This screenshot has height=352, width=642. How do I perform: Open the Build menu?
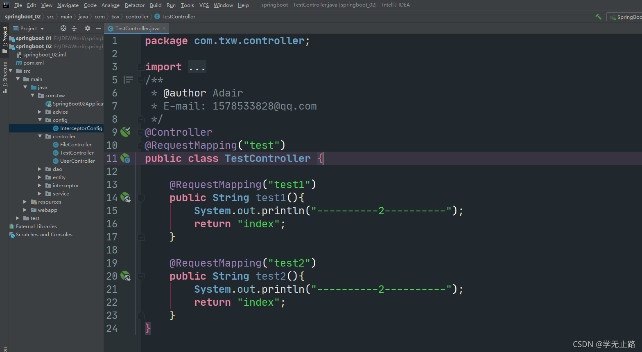coord(156,5)
